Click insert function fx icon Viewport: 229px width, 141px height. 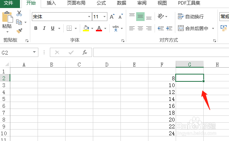tap(85, 52)
